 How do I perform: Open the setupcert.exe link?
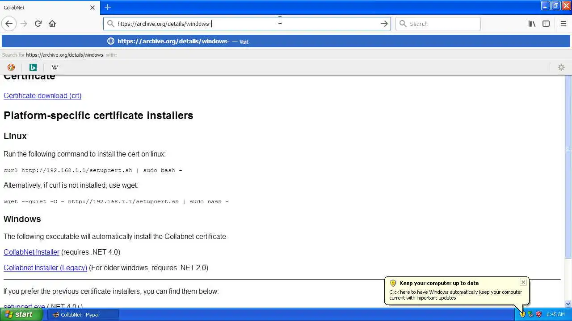point(24,306)
